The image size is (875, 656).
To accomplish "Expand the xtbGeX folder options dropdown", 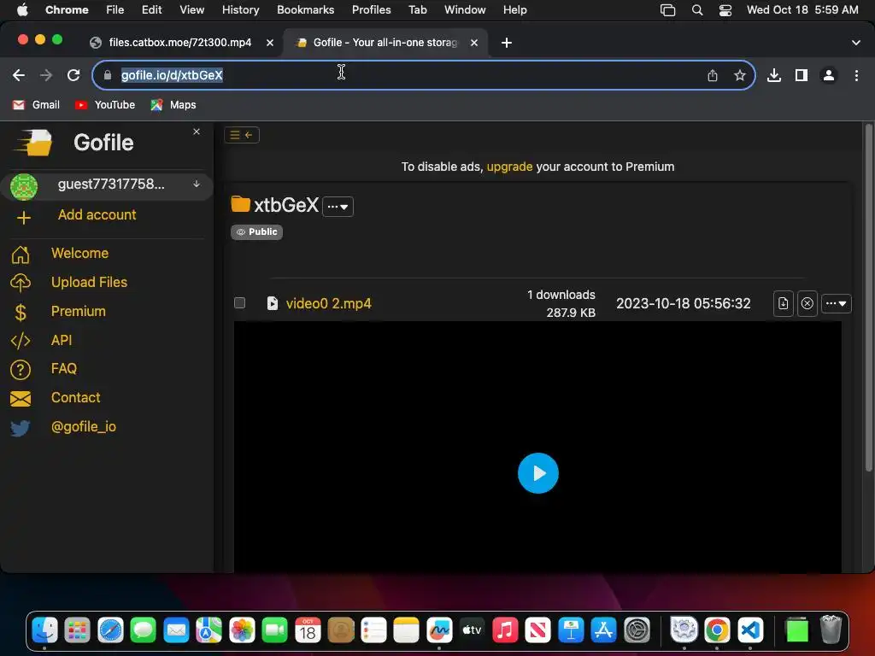I will [x=338, y=207].
